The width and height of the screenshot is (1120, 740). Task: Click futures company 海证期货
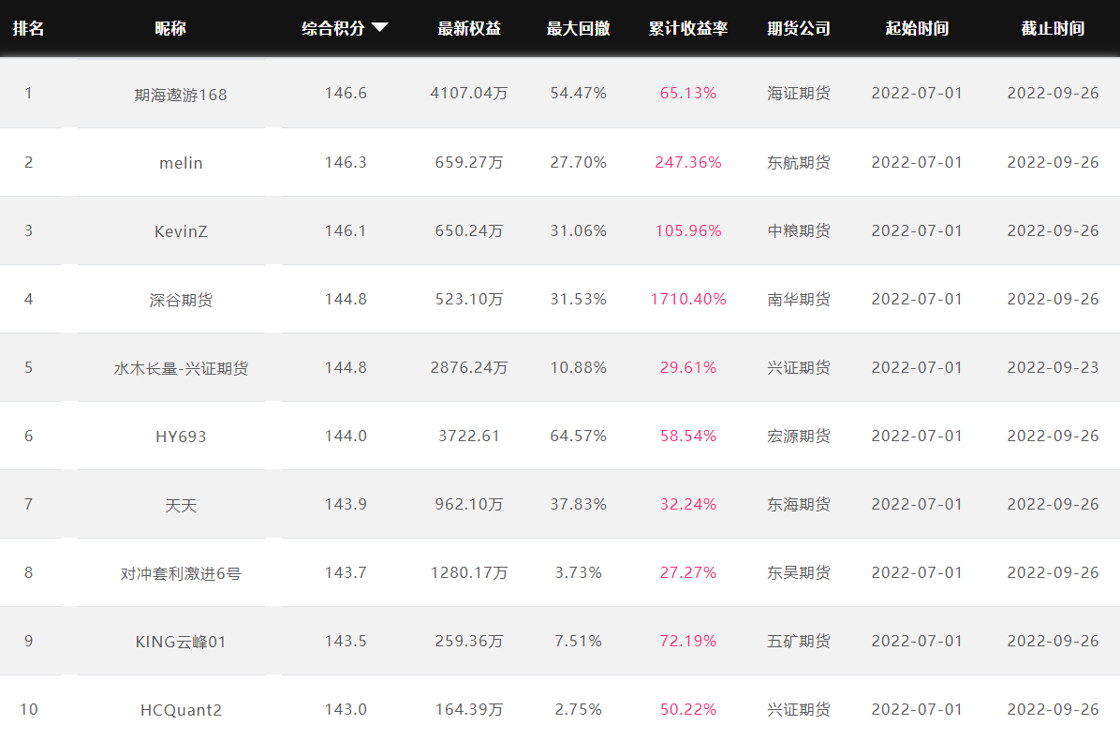pyautogui.click(x=799, y=93)
